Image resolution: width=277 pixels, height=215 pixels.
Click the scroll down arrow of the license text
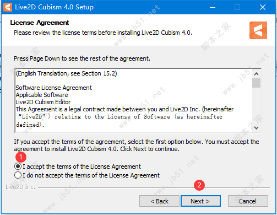[x=256, y=128]
